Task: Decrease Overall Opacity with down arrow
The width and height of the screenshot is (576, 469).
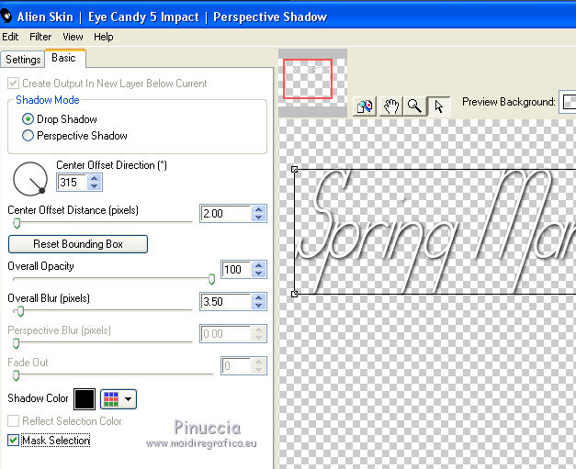Action: click(x=259, y=274)
